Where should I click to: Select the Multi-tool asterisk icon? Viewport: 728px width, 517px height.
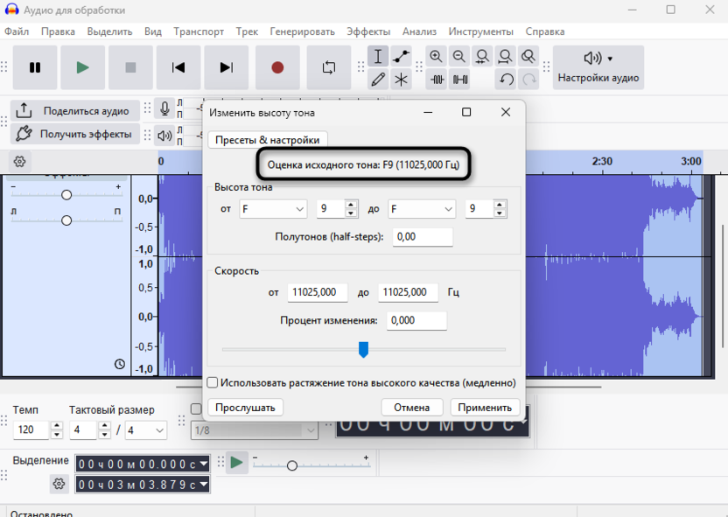(401, 80)
